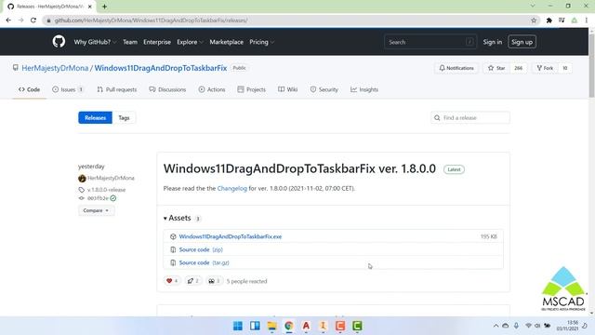The image size is (595, 335).
Task: Expand the Pricing dropdown
Action: pos(261,42)
